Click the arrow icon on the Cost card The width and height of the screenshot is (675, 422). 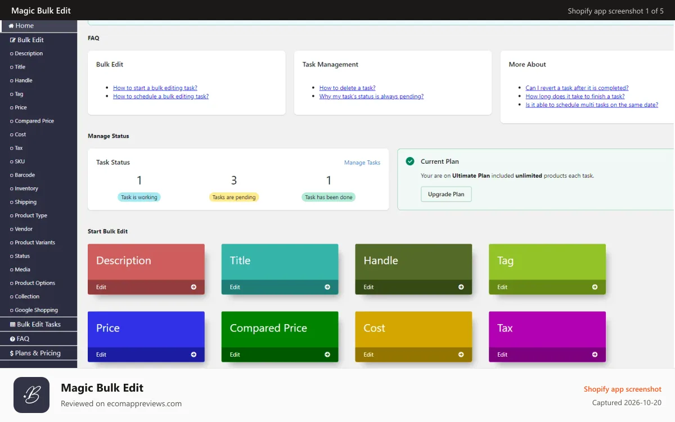point(461,354)
